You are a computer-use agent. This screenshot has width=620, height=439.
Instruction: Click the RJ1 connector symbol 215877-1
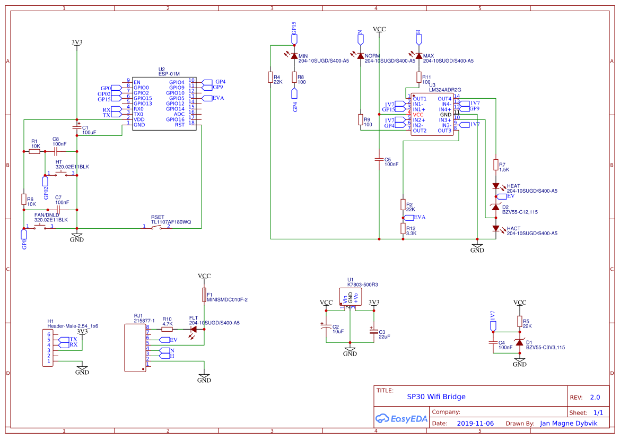point(134,348)
